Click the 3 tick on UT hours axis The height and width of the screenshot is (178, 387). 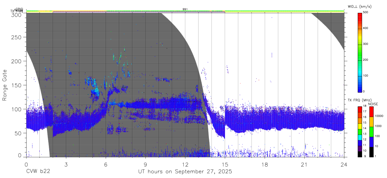[x=66, y=165]
